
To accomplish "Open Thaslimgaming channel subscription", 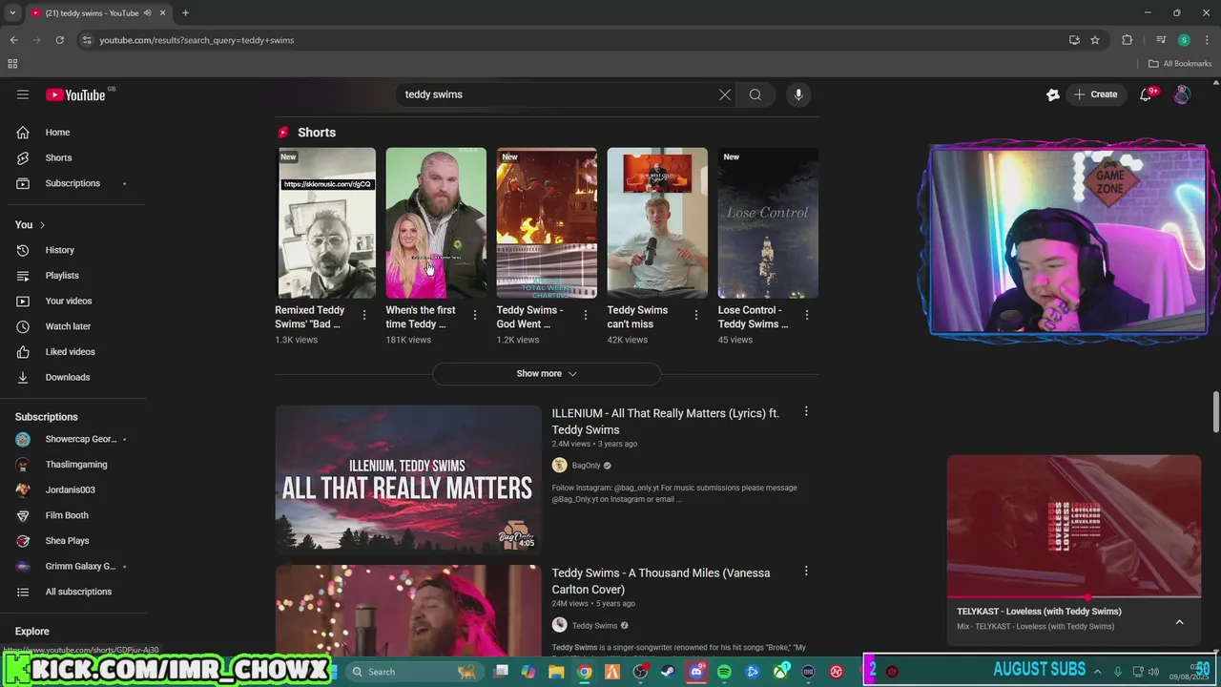I will tap(74, 465).
